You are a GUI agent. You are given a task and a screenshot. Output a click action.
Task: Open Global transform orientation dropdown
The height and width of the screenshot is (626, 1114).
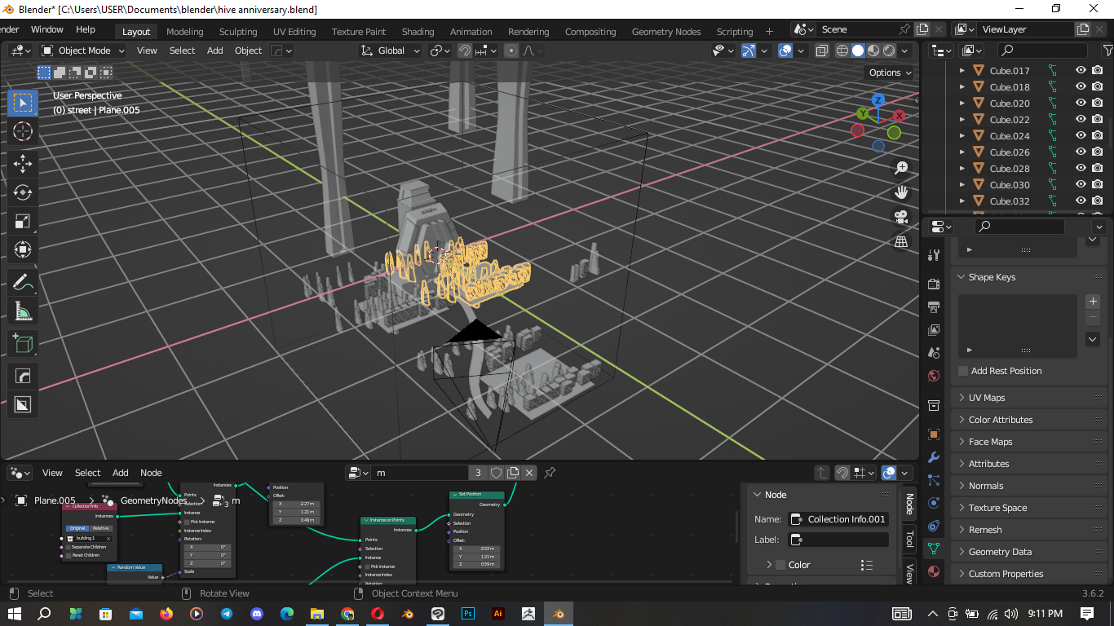coord(391,51)
